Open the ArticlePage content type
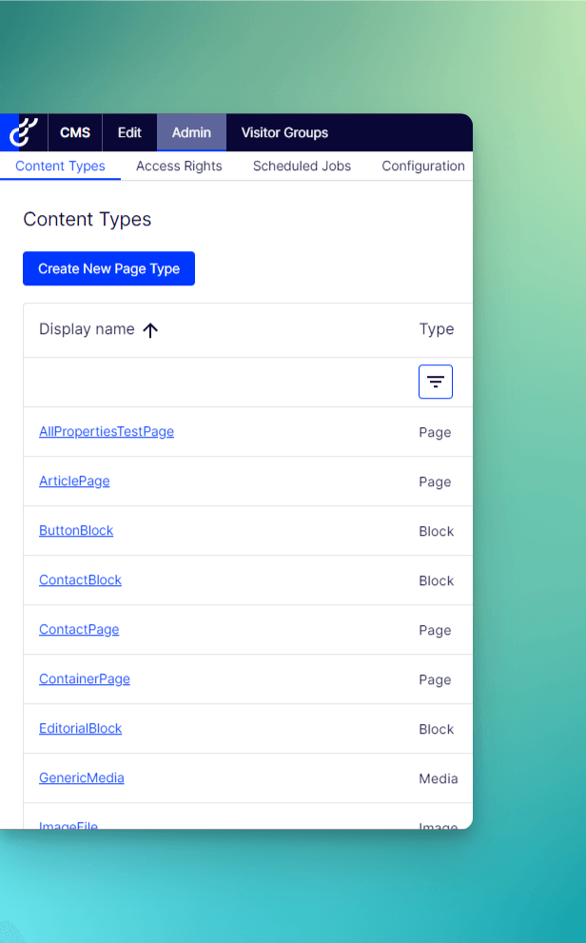The height and width of the screenshot is (943, 586). coord(74,481)
